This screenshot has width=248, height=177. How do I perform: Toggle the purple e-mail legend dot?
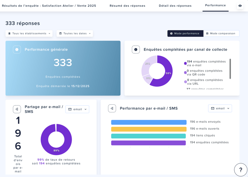coord(185,63)
